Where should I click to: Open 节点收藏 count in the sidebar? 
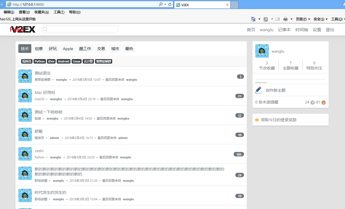pyautogui.click(x=267, y=66)
